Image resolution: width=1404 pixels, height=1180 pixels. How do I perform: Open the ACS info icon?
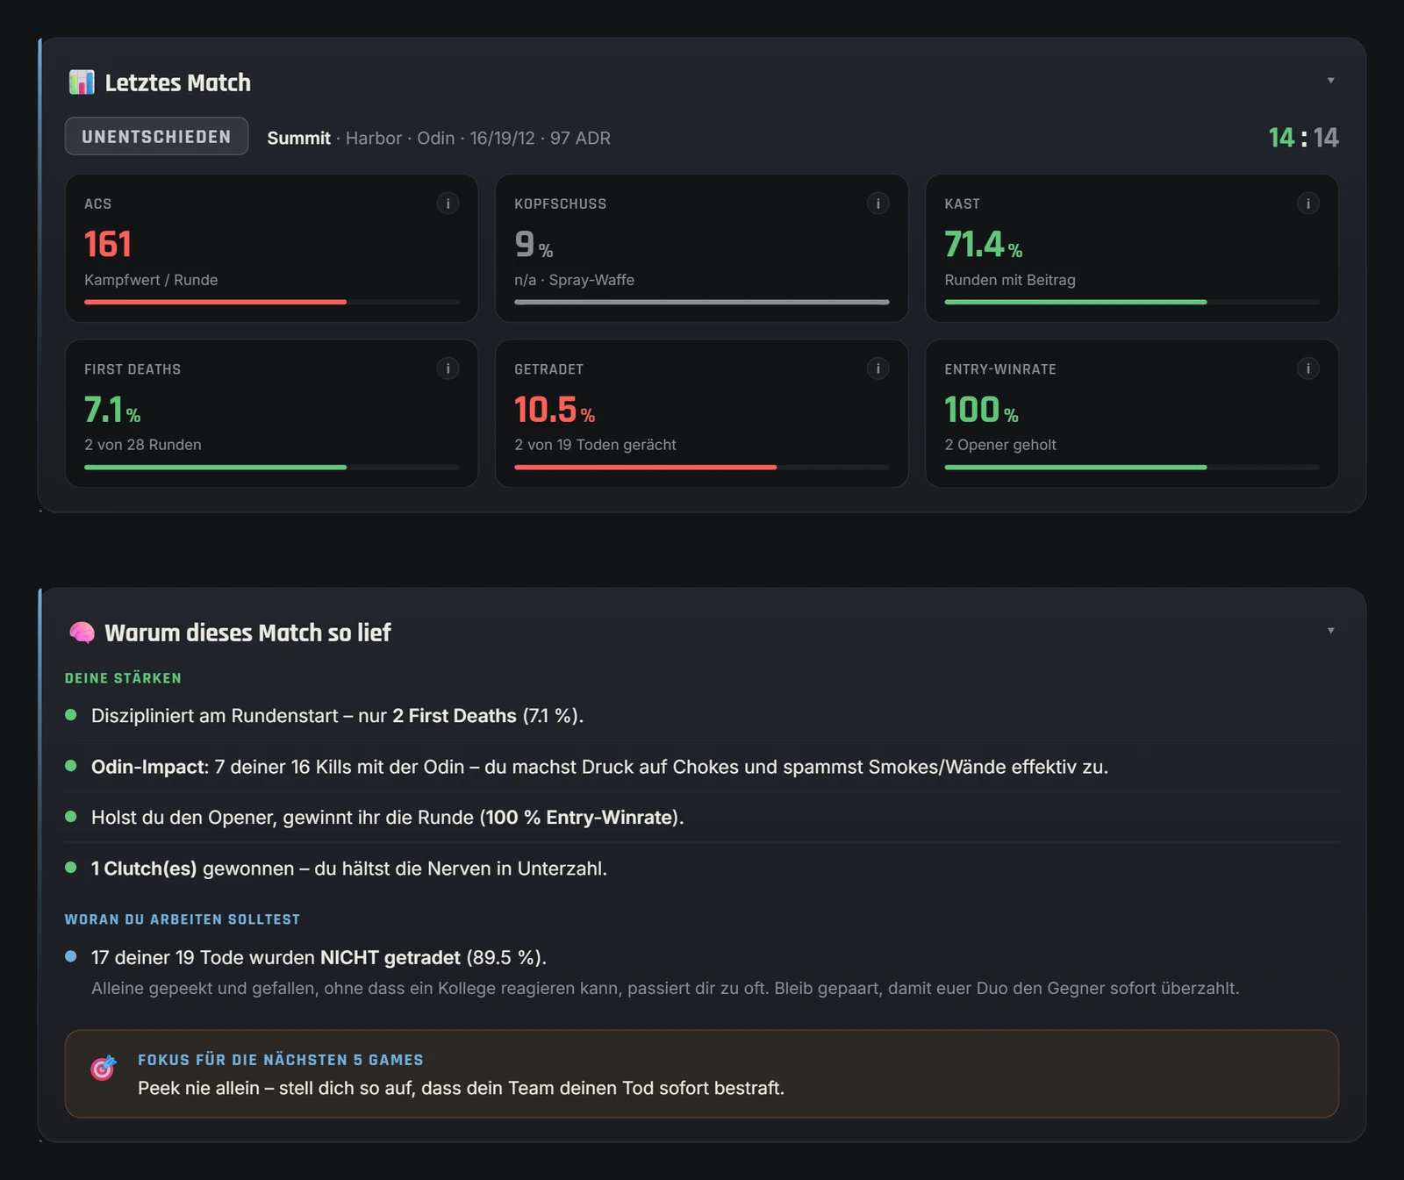[x=448, y=204]
